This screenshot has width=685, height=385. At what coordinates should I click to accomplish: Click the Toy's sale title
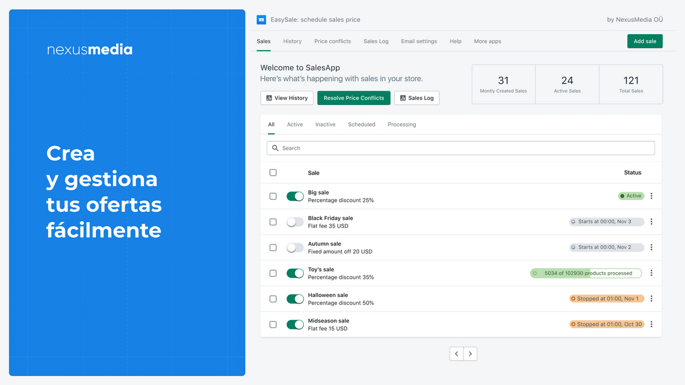[x=321, y=269]
